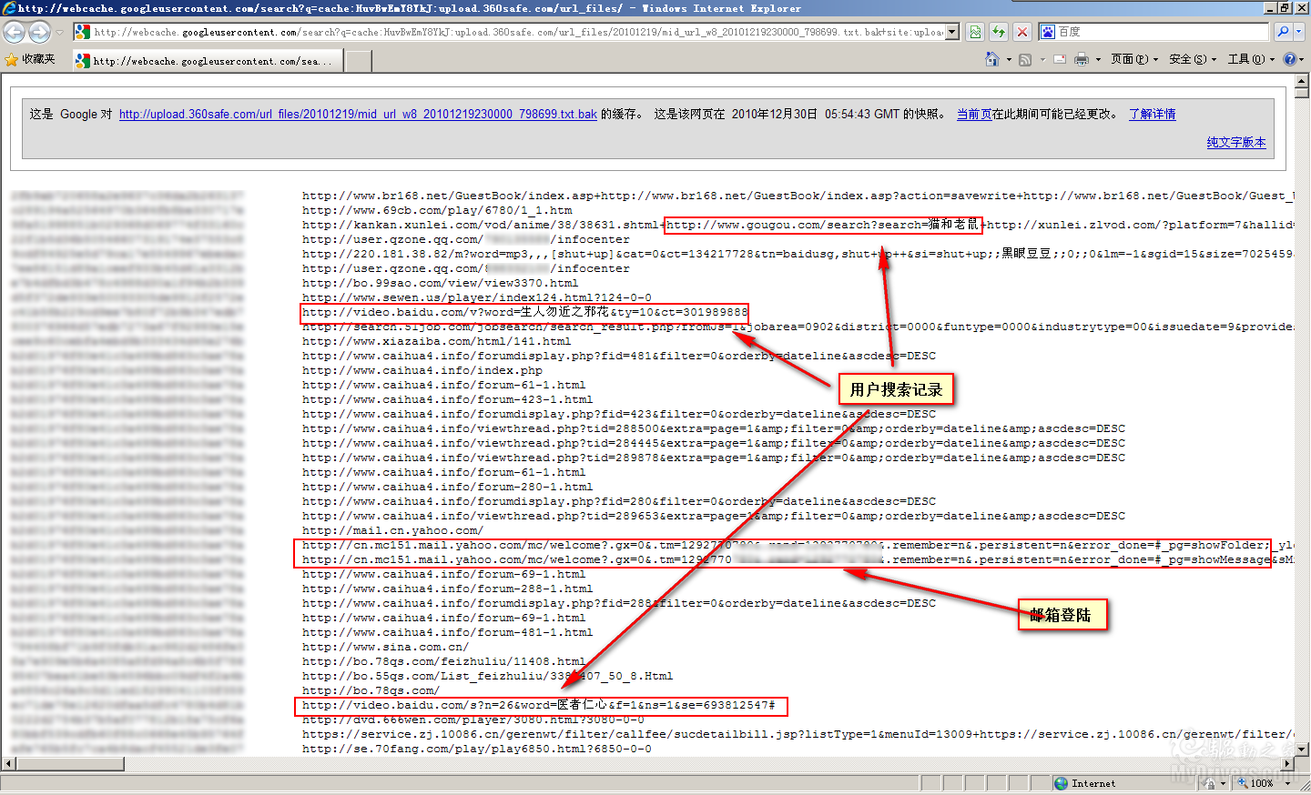This screenshot has height=795, width=1311.
Task: Follow the 当前页 current page link
Action: (974, 114)
